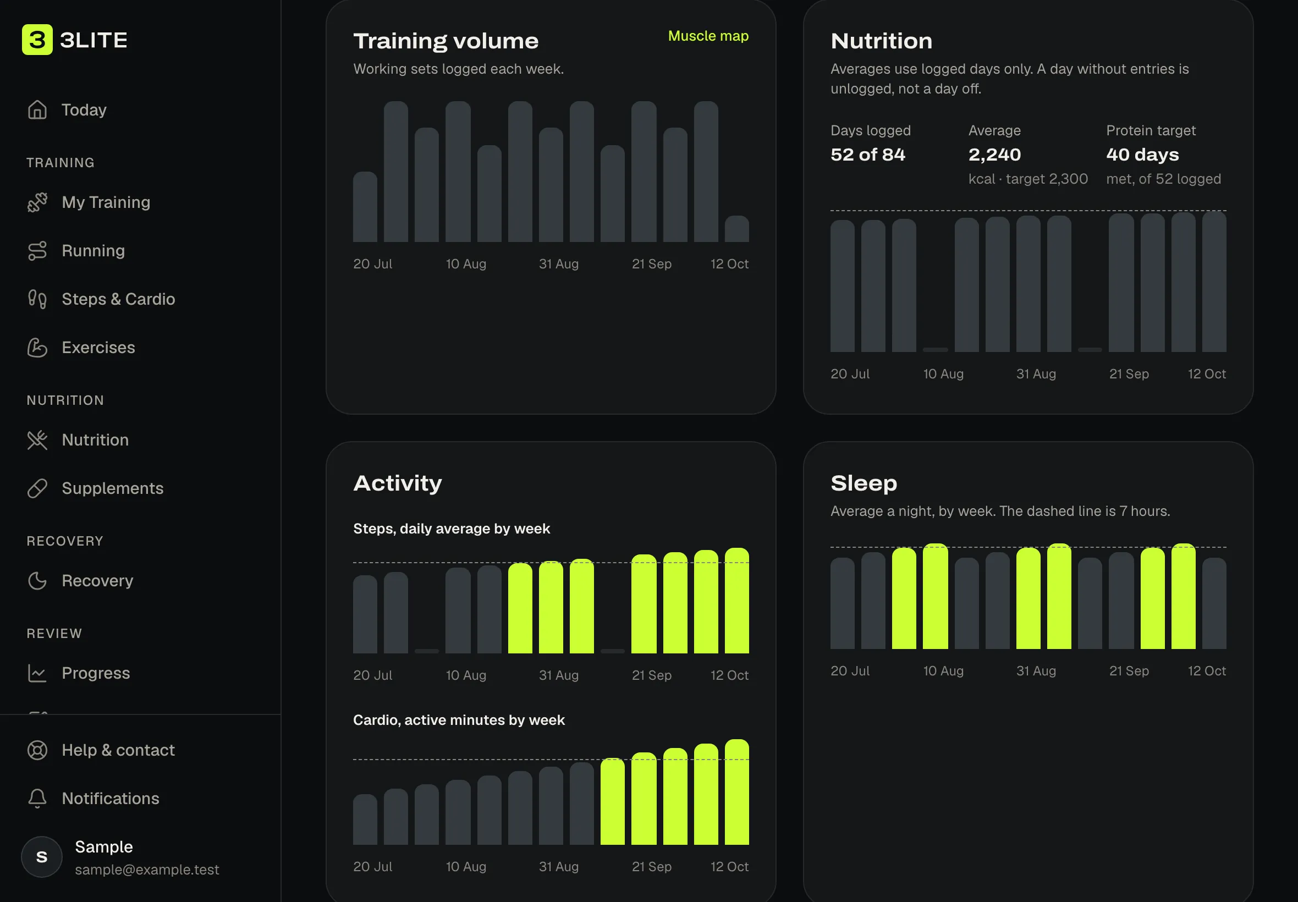Image resolution: width=1298 pixels, height=902 pixels.
Task: Click 'Working sets logged each week.' subtitle
Action: pyautogui.click(x=458, y=69)
